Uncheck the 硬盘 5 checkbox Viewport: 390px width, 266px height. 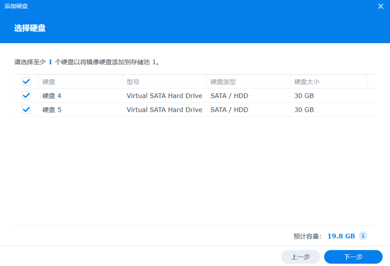26,109
